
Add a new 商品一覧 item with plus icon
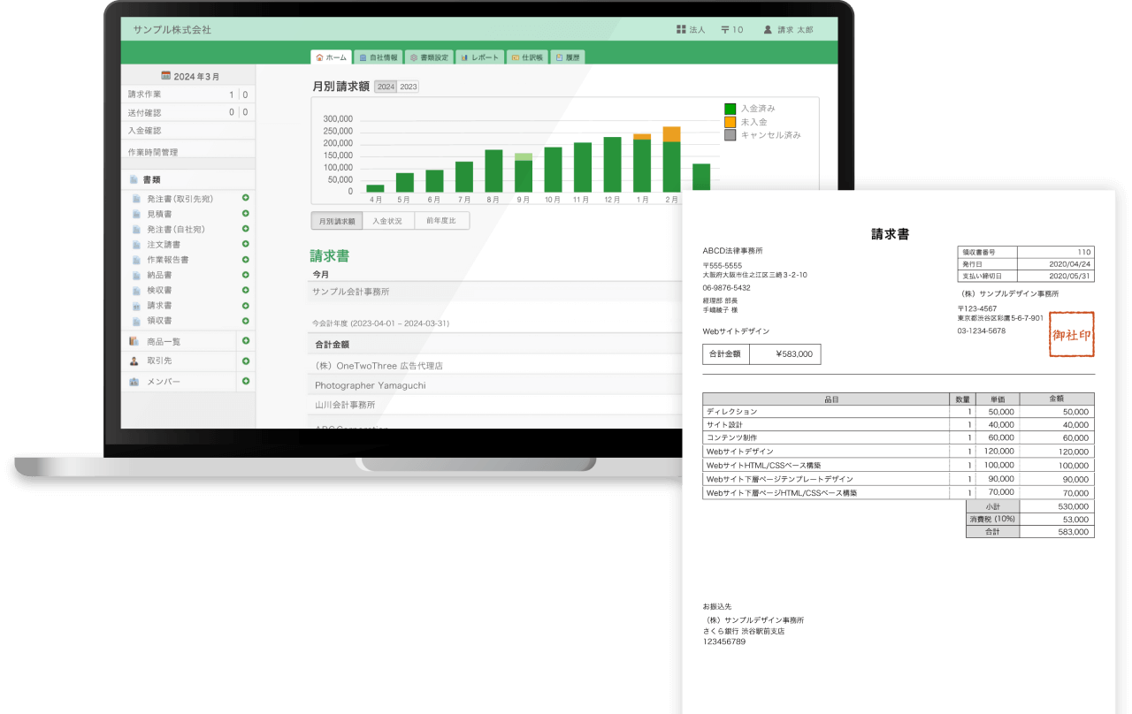click(x=245, y=341)
